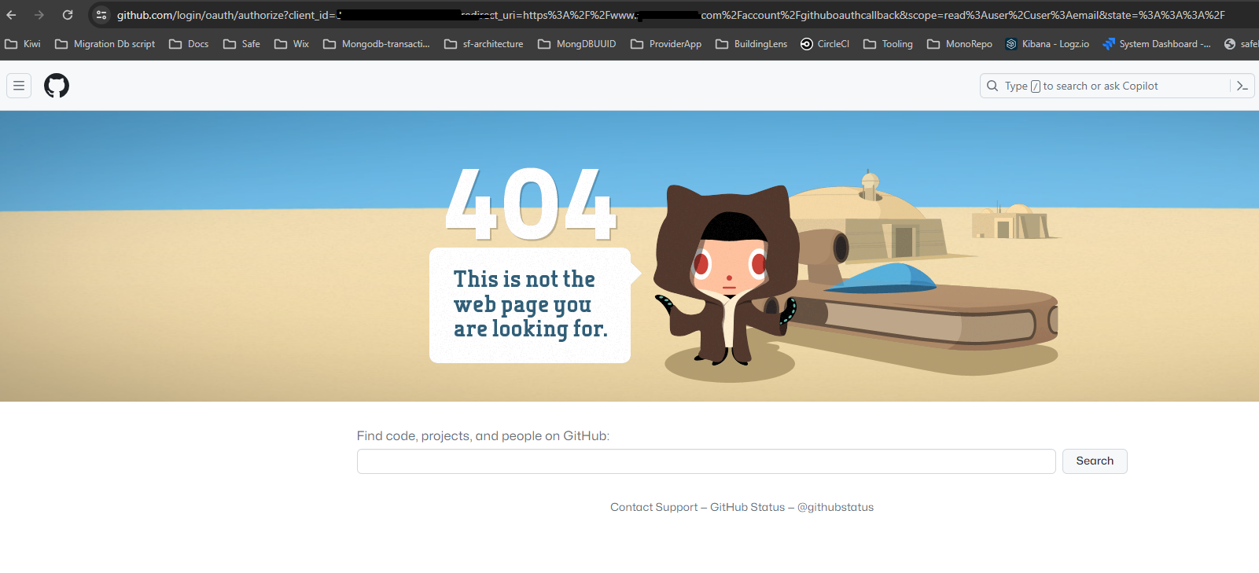Click the Search button
Image resolution: width=1259 pixels, height=573 pixels.
click(x=1095, y=461)
